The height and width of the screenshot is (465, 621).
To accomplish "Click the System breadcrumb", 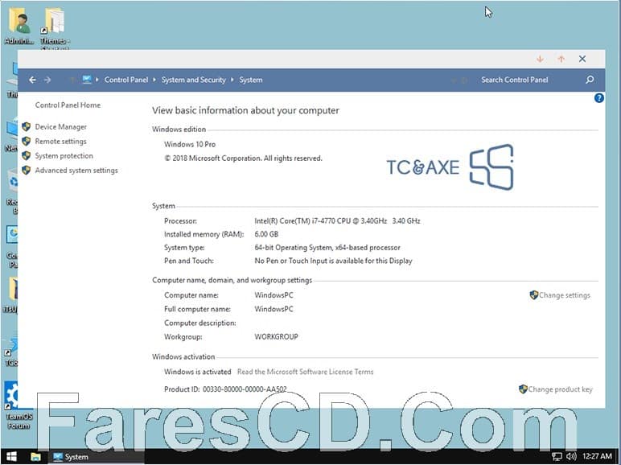I will [250, 80].
